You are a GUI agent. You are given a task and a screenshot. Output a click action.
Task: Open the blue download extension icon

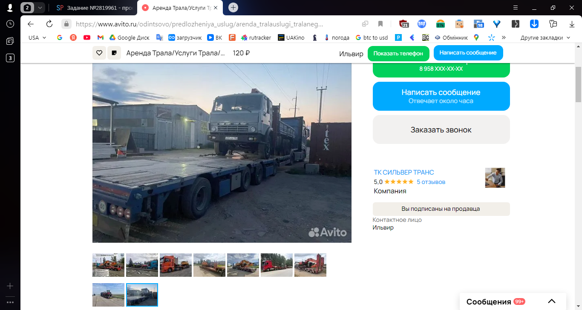click(x=534, y=24)
